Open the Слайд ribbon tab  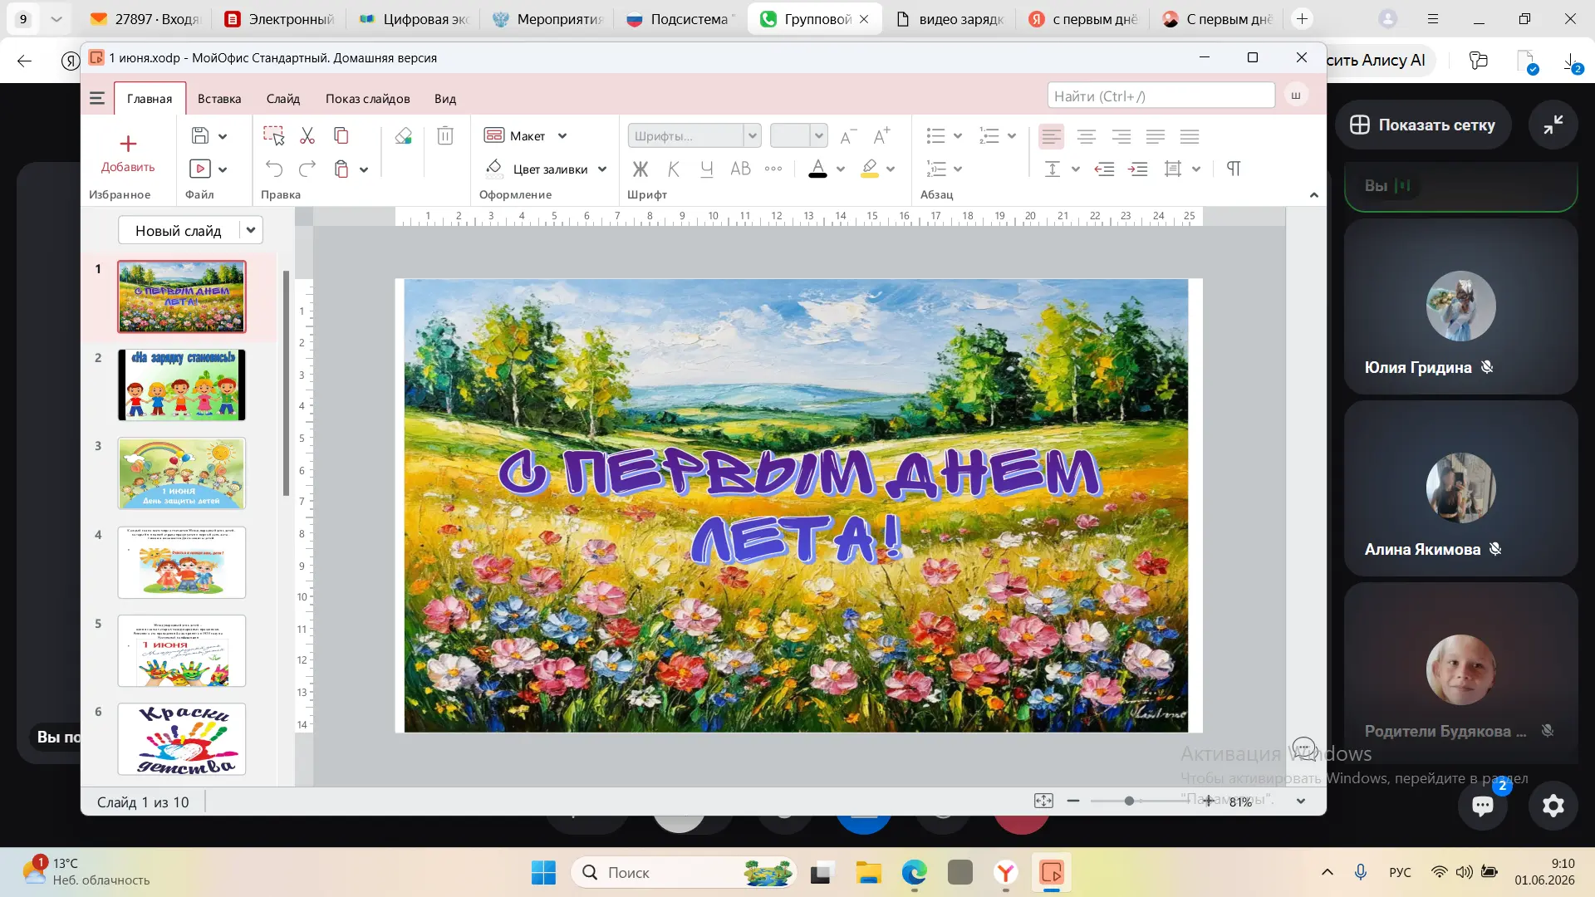(283, 99)
